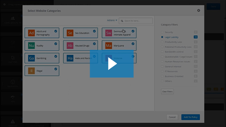Click Add To Policy button
This screenshot has height=127, width=226.
pos(191,117)
